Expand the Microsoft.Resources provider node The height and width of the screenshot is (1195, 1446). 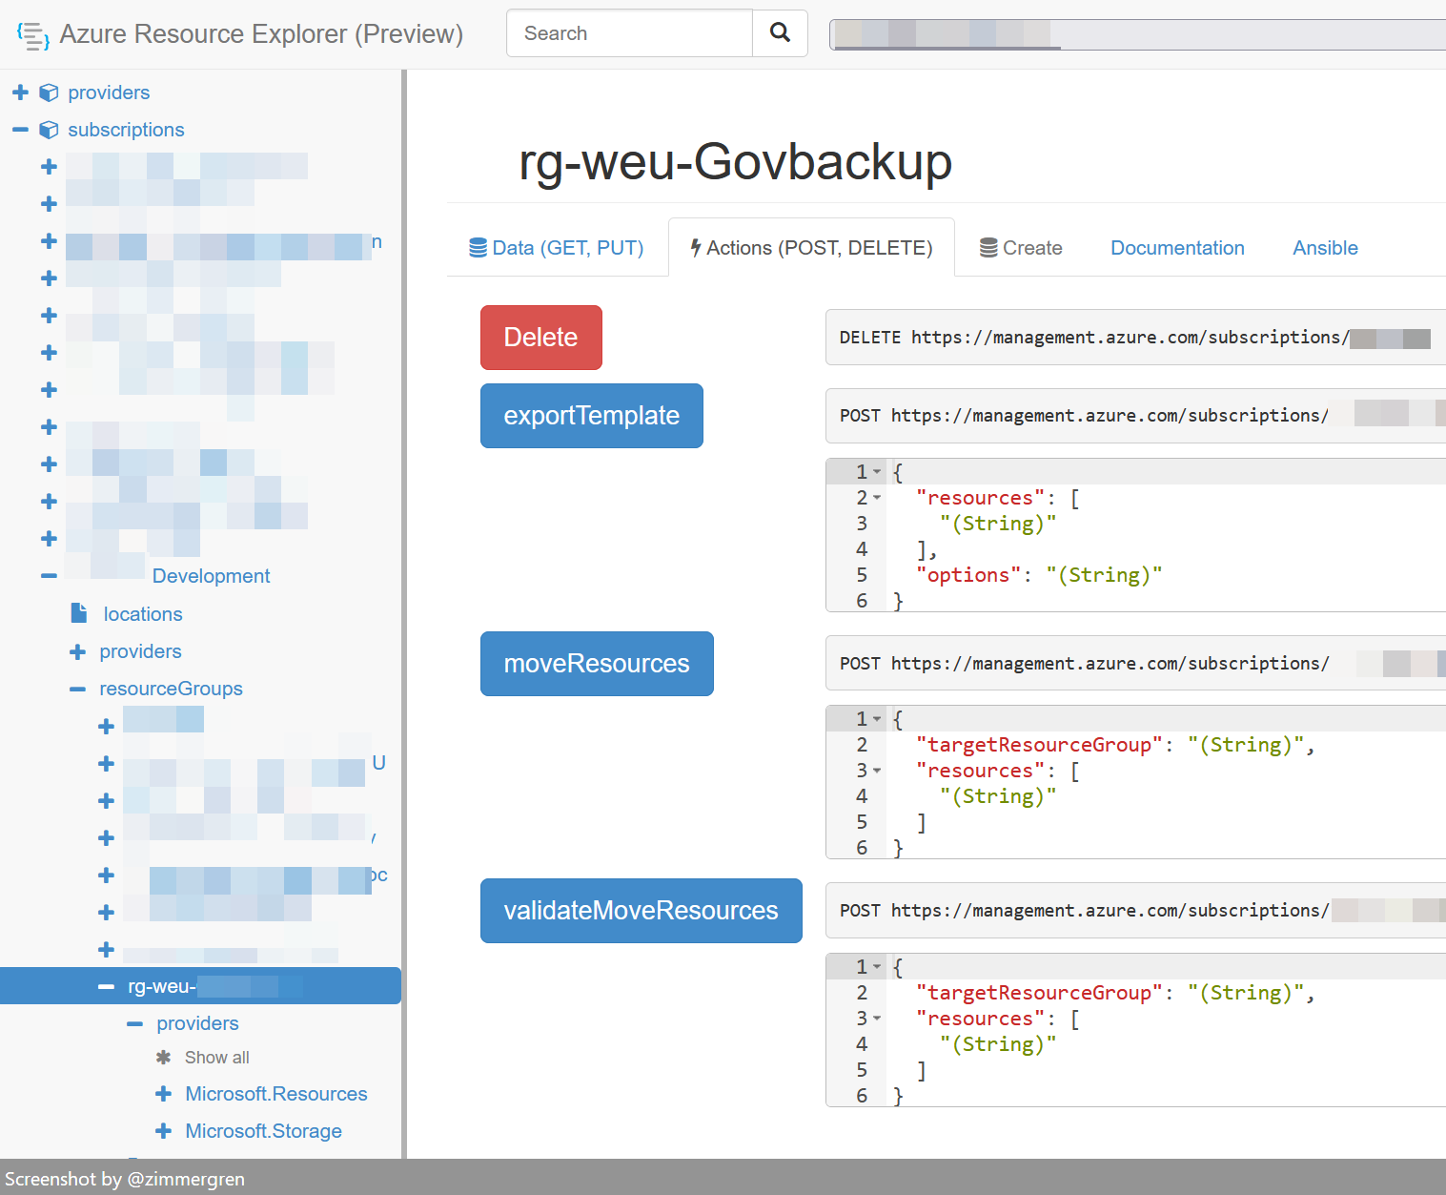point(163,1094)
